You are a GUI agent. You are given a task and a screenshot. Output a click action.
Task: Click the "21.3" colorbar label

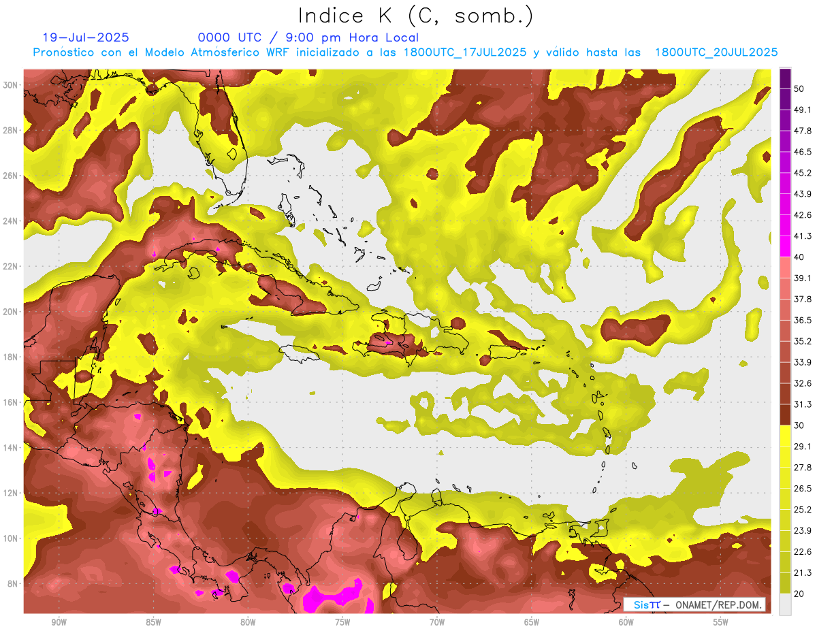(803, 573)
